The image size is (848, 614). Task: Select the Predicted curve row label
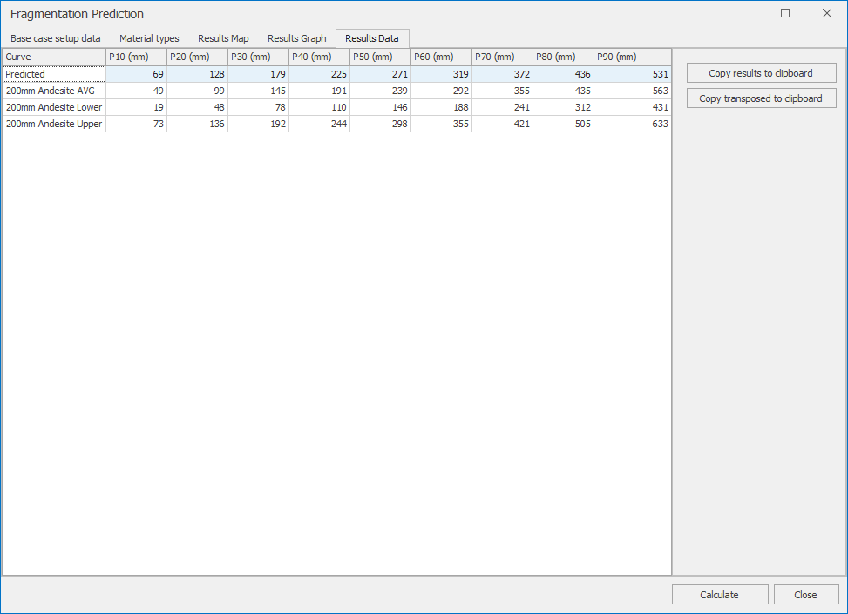[54, 74]
